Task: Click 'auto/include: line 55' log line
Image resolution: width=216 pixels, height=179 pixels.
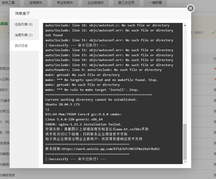Action: (109, 65)
